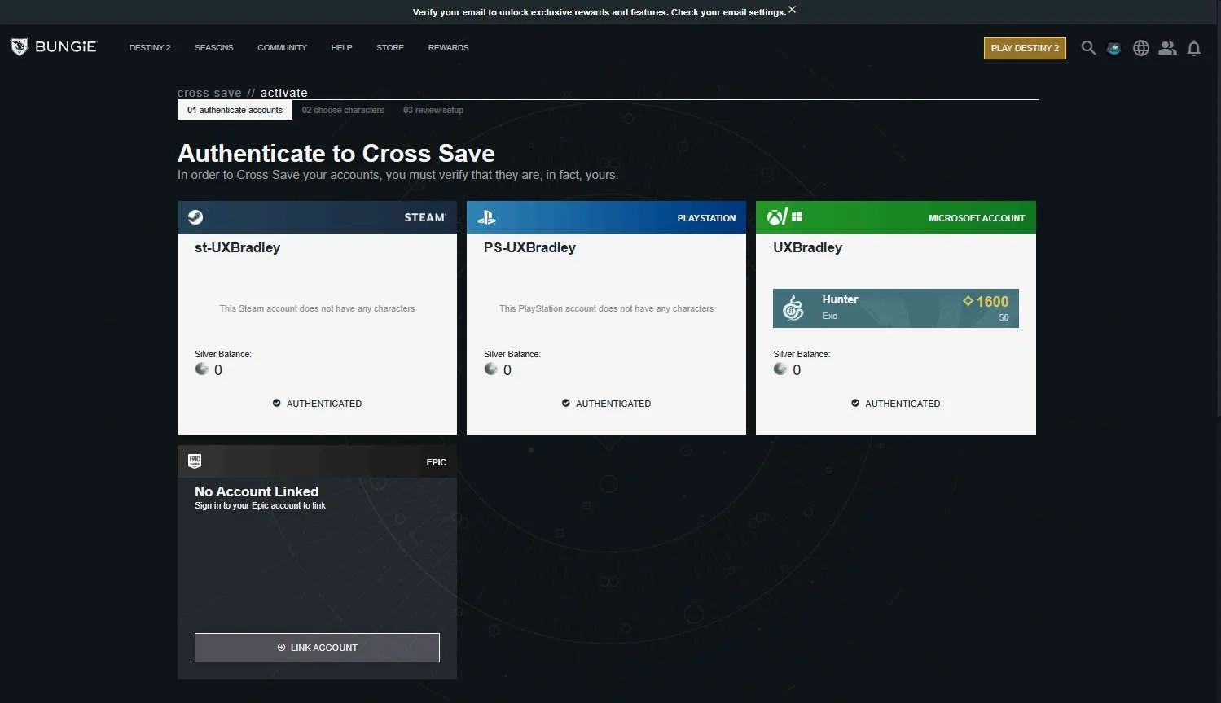Click the PLAYSTATION header label
This screenshot has height=703, width=1221.
706,218
